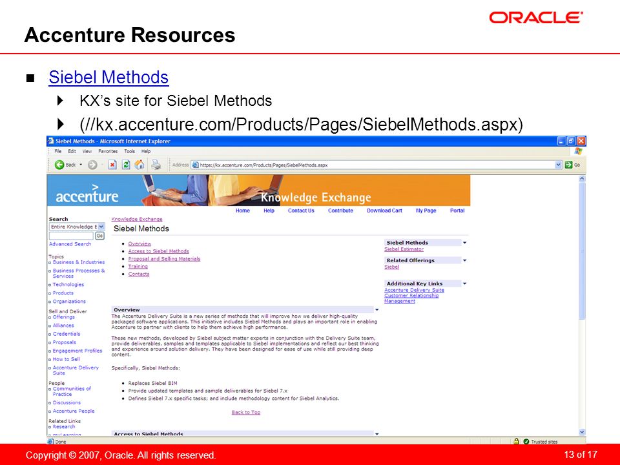Click Siebel link under Related Offerings
620x465 pixels.
(391, 267)
